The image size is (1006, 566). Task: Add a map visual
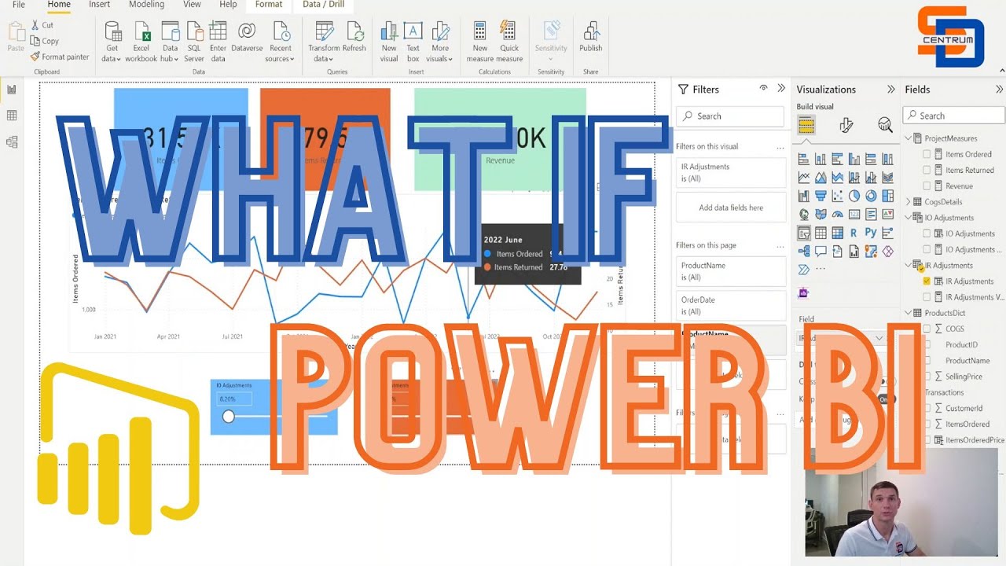(804, 214)
